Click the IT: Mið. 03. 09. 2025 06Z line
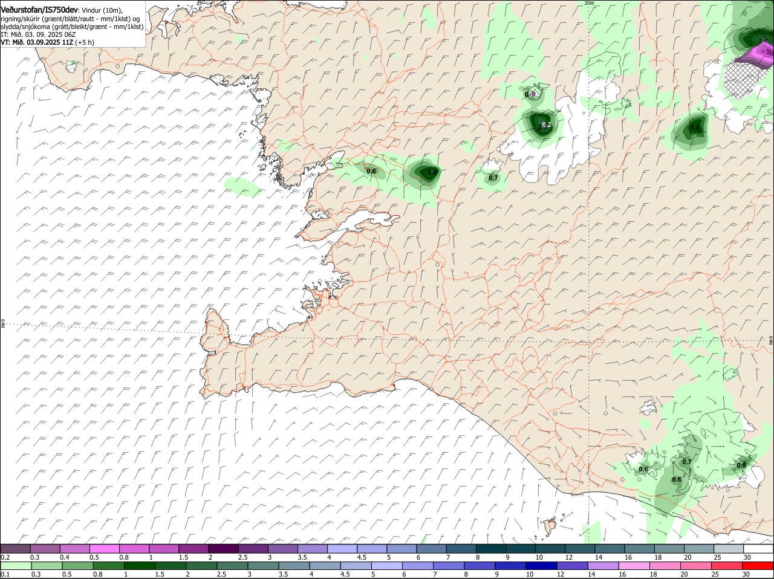The height and width of the screenshot is (579, 774). 38,34
